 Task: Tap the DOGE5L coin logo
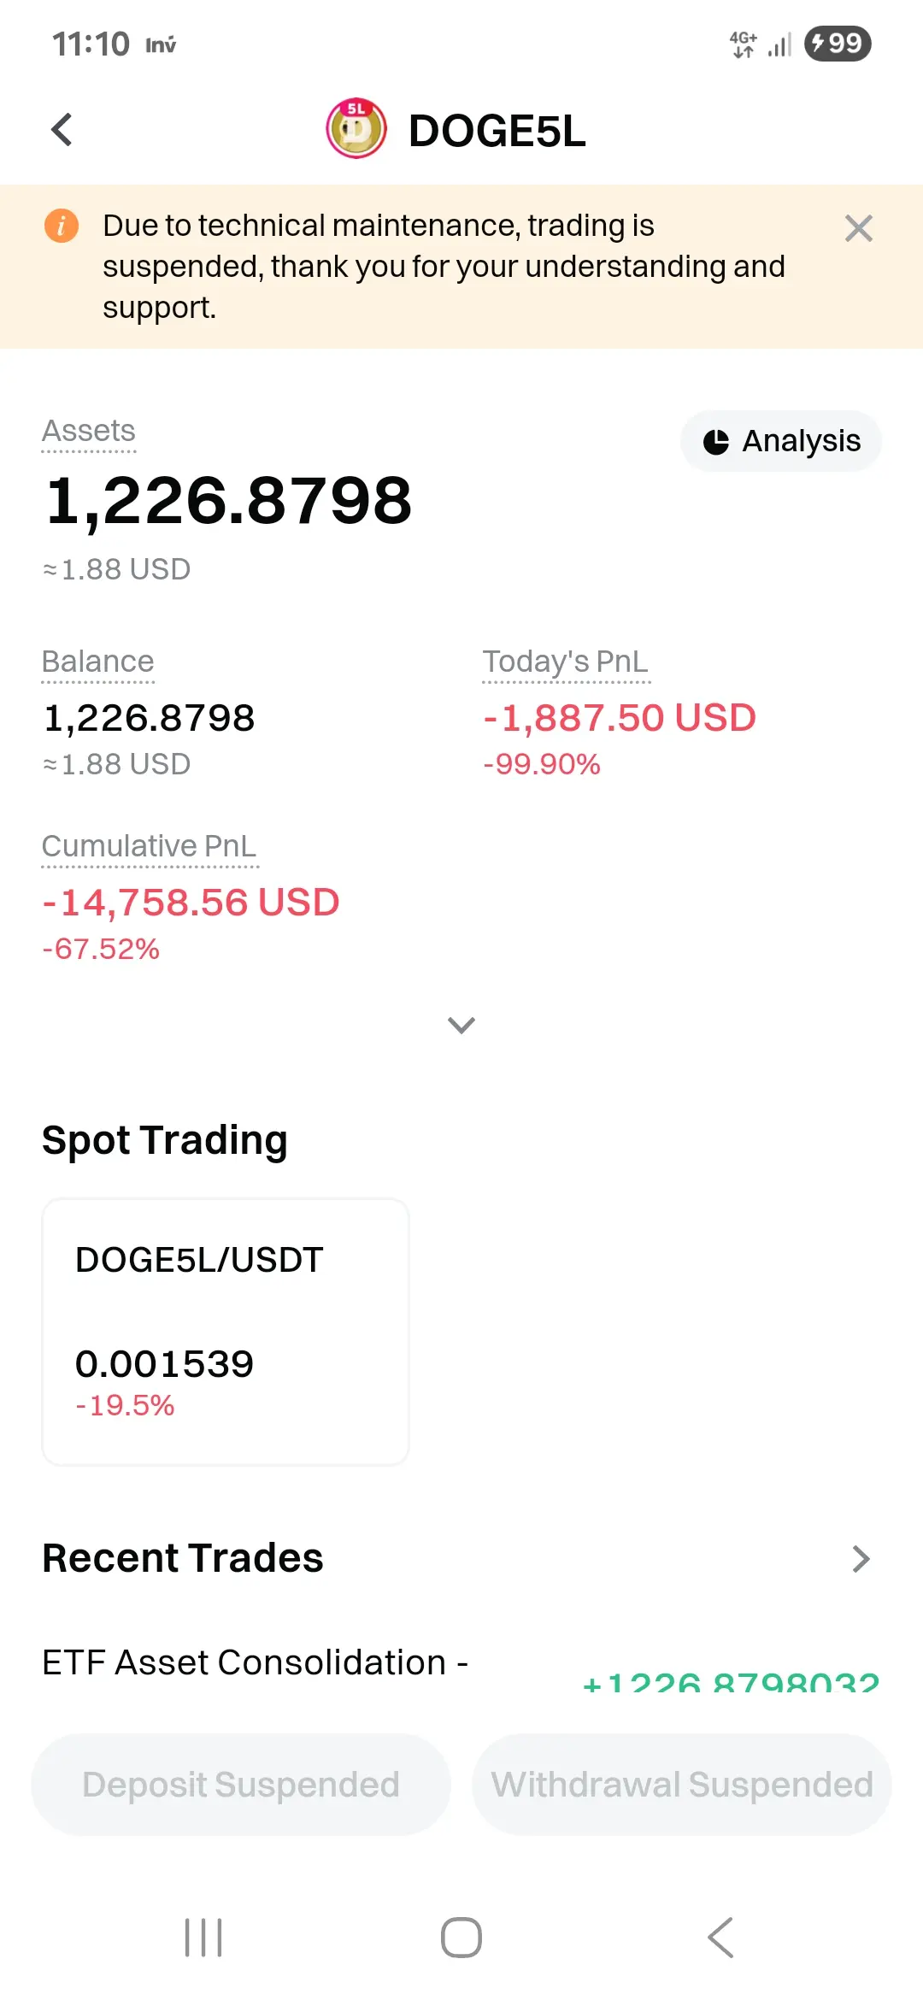coord(356,129)
